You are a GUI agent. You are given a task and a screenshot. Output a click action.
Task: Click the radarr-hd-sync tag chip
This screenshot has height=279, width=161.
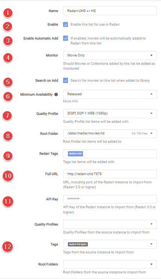coord(78,244)
